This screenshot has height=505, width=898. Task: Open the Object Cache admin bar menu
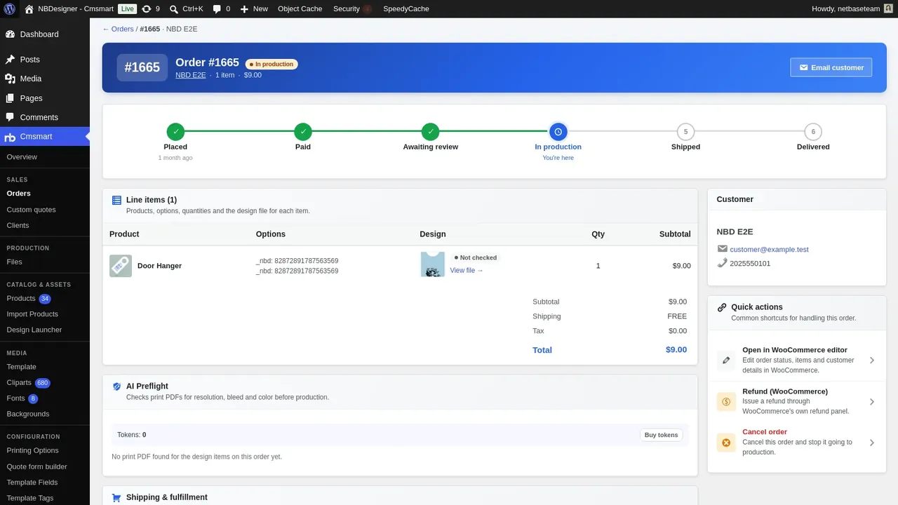300,8
